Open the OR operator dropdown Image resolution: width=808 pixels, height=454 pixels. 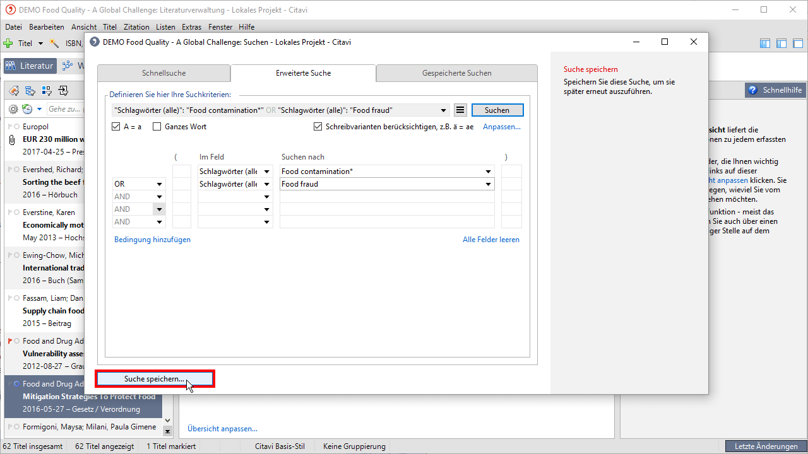coord(160,184)
